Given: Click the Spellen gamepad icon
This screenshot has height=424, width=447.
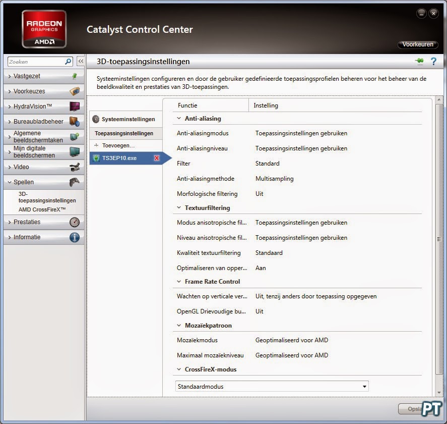Looking at the screenshot, I should (75, 182).
